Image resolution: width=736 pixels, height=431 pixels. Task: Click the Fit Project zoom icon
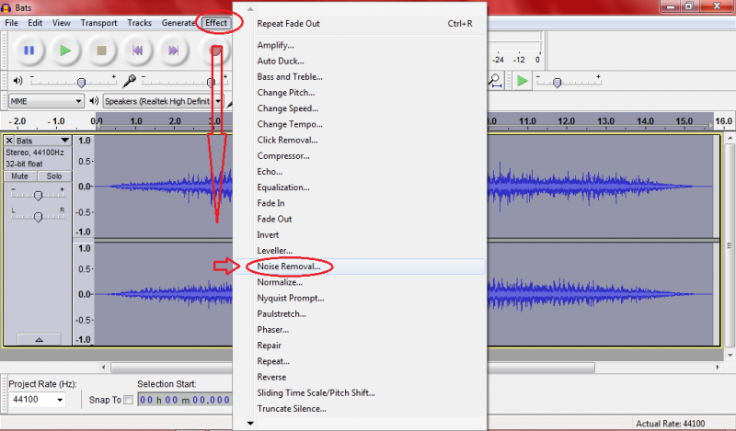pyautogui.click(x=497, y=81)
